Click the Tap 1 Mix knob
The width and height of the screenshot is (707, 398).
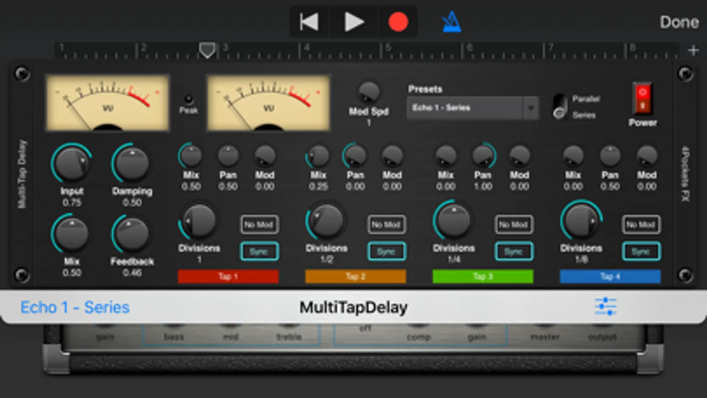coord(191,155)
